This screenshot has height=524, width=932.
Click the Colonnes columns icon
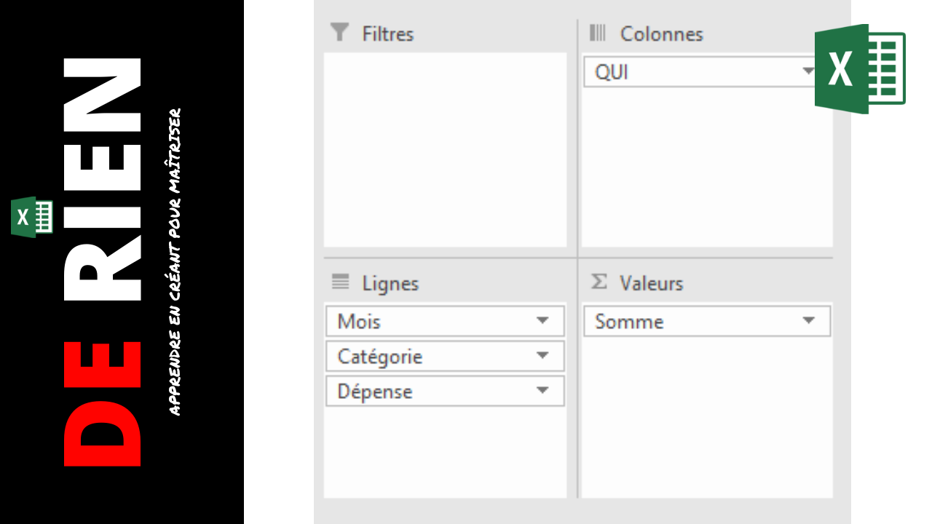(598, 33)
